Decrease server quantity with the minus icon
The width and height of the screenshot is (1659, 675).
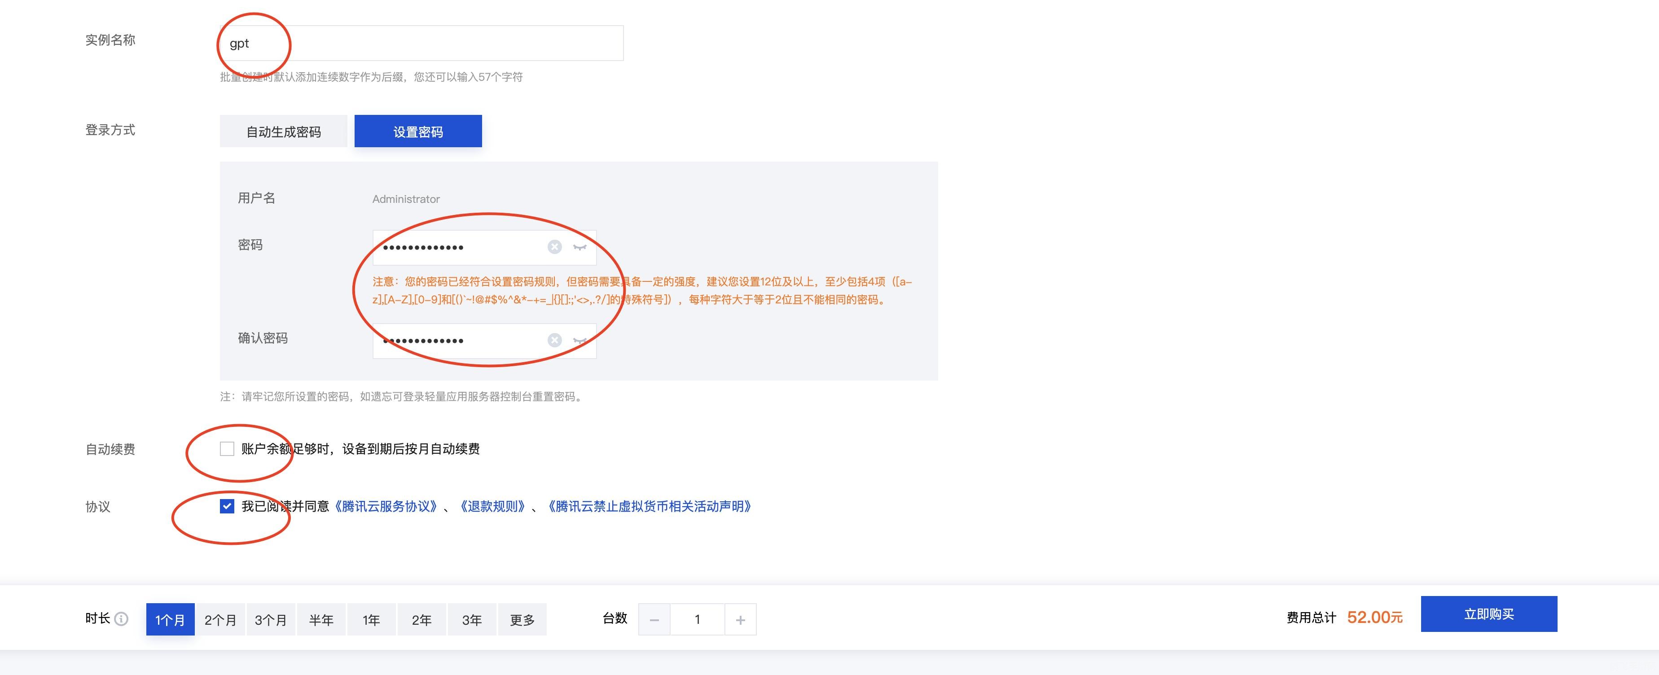654,619
